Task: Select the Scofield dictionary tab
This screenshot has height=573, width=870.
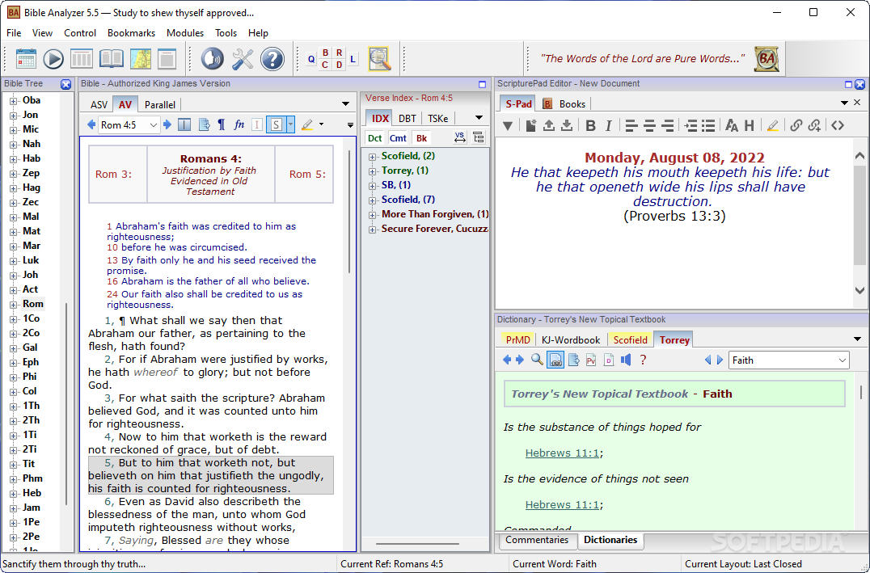Action: pos(631,340)
